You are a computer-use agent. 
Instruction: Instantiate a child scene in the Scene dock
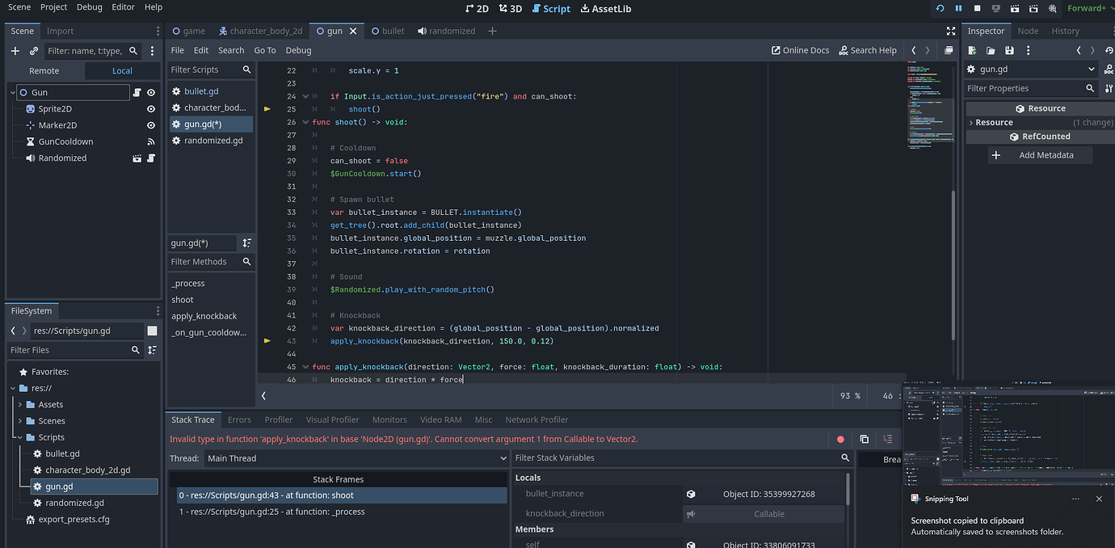(x=32, y=50)
